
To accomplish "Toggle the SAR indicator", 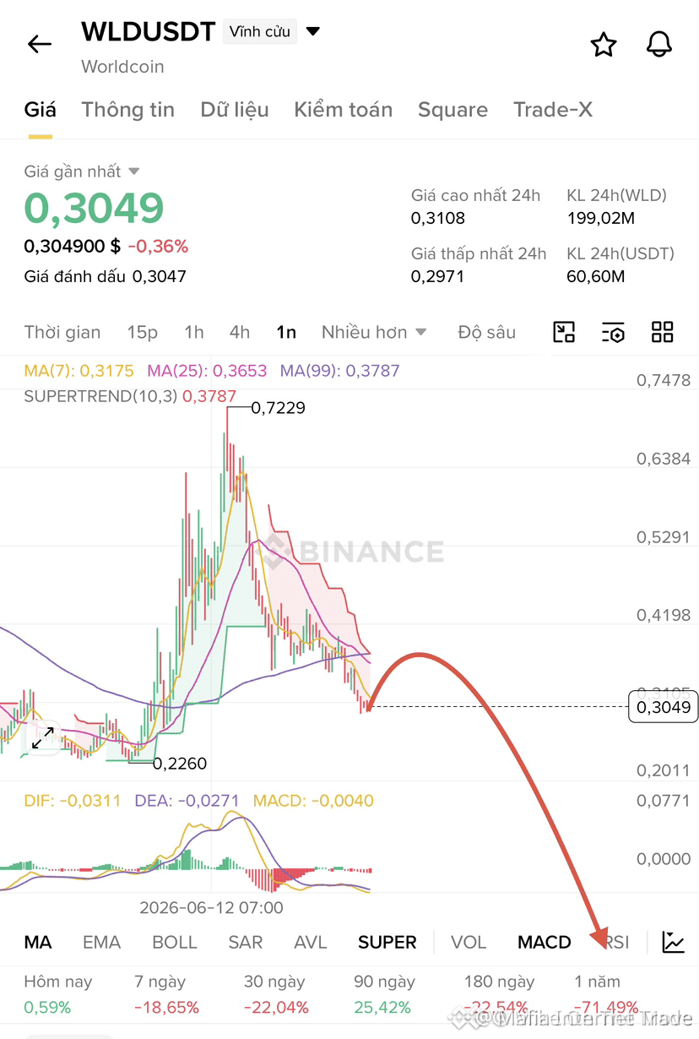I will click(245, 942).
